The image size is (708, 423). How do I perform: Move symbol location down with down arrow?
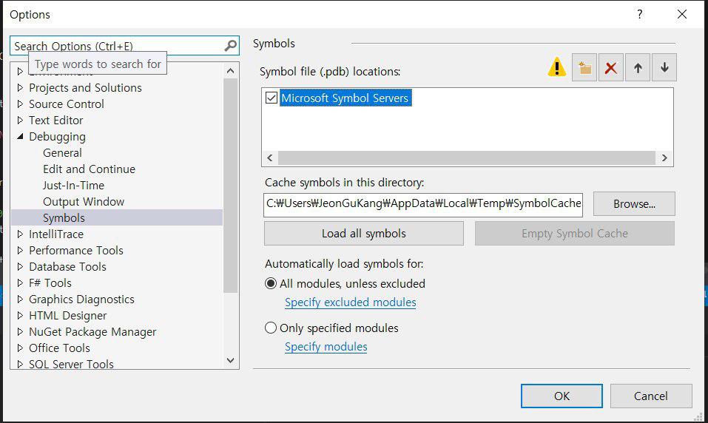pyautogui.click(x=664, y=68)
